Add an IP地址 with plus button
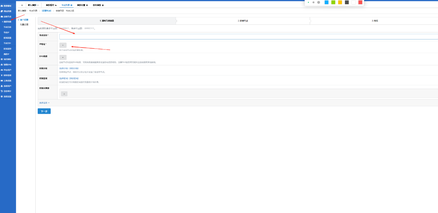438x213 pixels. pos(63,45)
